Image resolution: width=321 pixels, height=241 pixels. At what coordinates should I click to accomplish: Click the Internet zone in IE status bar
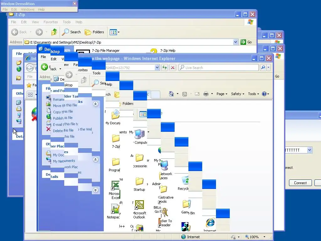point(191,237)
